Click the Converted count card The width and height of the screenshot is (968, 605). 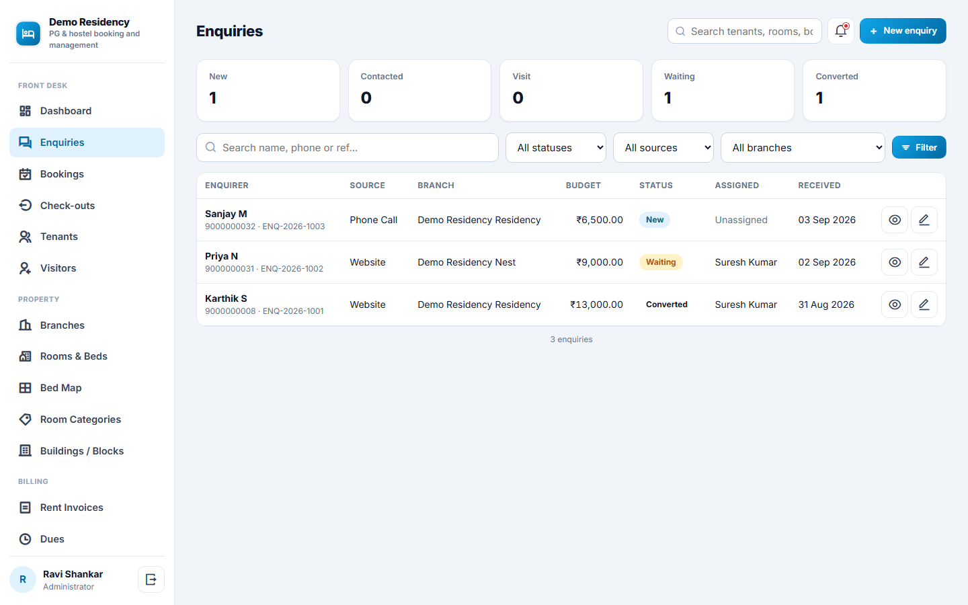coord(875,91)
